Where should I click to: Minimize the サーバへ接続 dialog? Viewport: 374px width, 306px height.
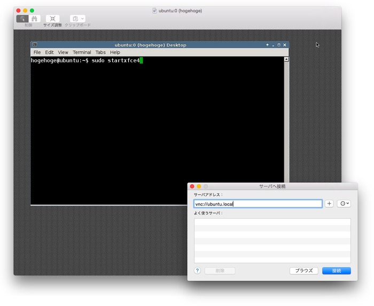coord(199,186)
